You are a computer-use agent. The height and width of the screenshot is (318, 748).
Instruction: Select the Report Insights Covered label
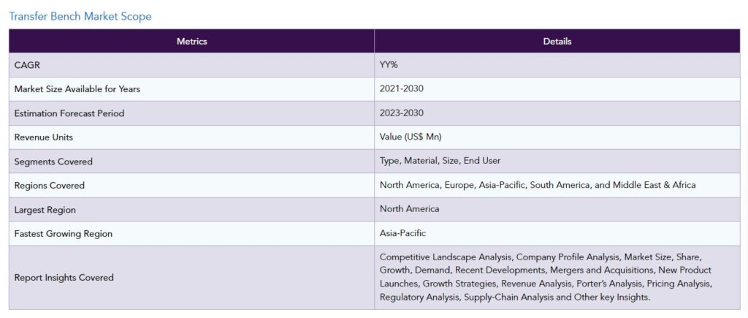pyautogui.click(x=64, y=278)
